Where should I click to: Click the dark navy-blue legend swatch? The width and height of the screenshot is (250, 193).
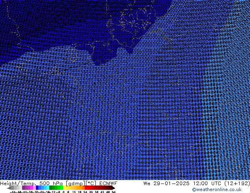[37, 188]
